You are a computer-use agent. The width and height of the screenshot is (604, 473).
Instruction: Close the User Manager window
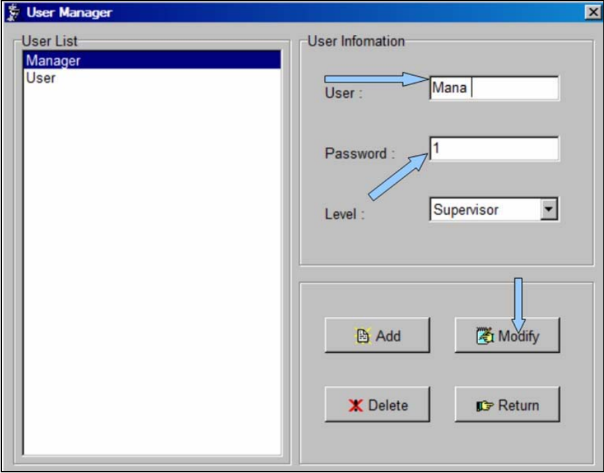[x=593, y=12]
